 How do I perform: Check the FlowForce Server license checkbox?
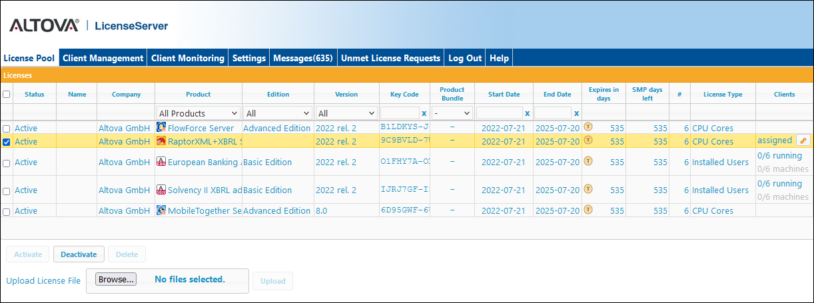pyautogui.click(x=7, y=129)
